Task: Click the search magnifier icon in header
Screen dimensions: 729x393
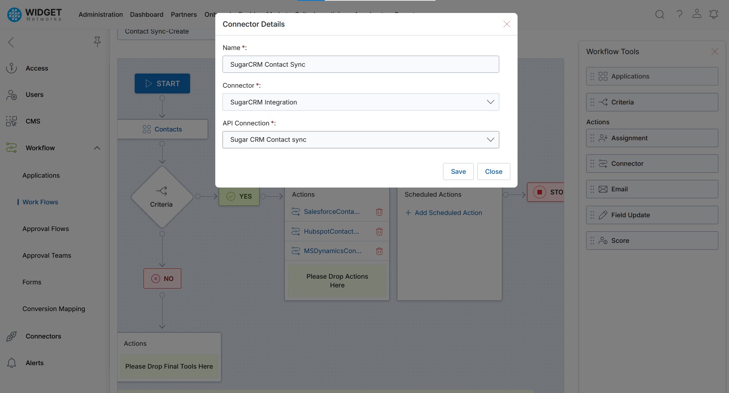Action: click(660, 14)
